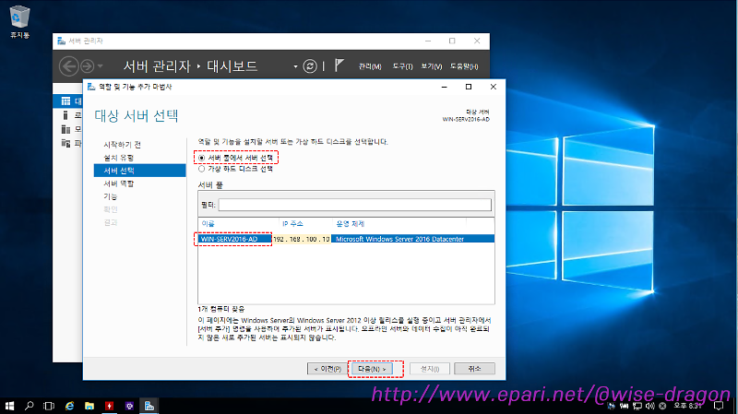738x414 pixels.
Task: Open the 보기(V) menu in Server Manager
Action: [x=431, y=66]
